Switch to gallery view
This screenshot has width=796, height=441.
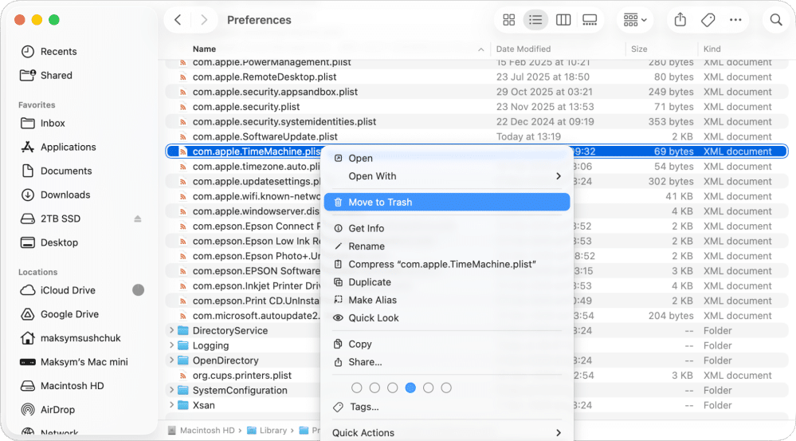pos(590,20)
